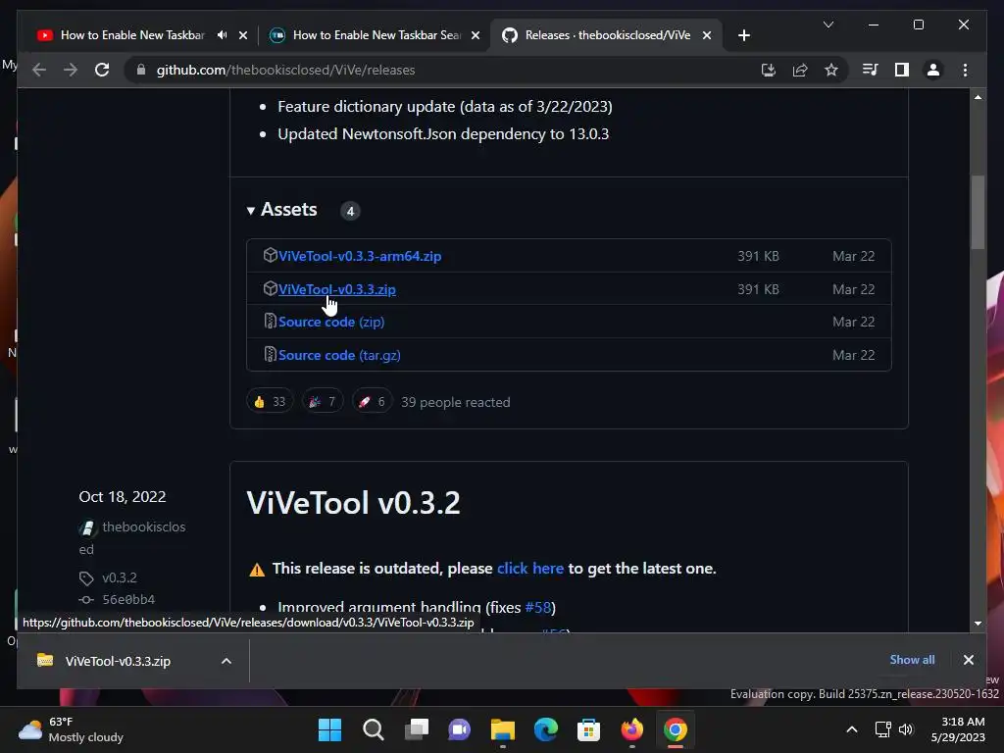Screen dimensions: 1004x753
Task: Download ViVeTool-v0.3.3.zip asset
Action: [x=337, y=289]
